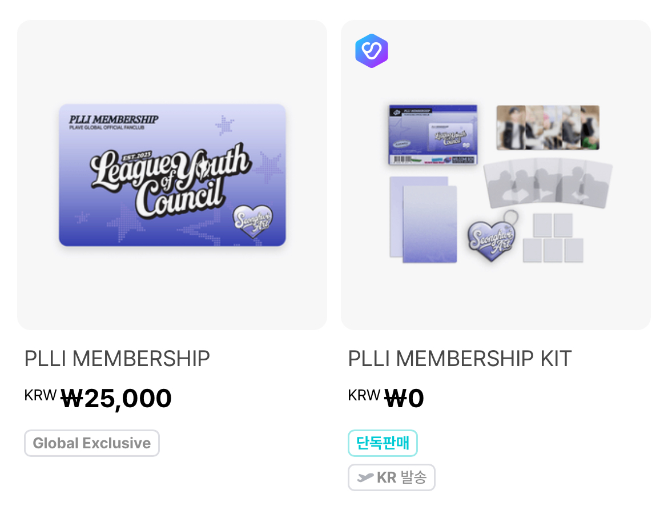
Task: Click the grey fanned photocard set image
Action: (x=548, y=183)
